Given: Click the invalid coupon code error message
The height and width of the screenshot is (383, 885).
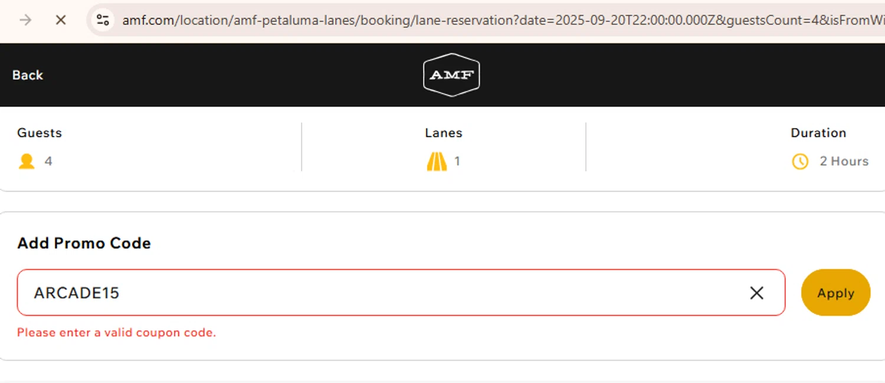Looking at the screenshot, I should (117, 333).
